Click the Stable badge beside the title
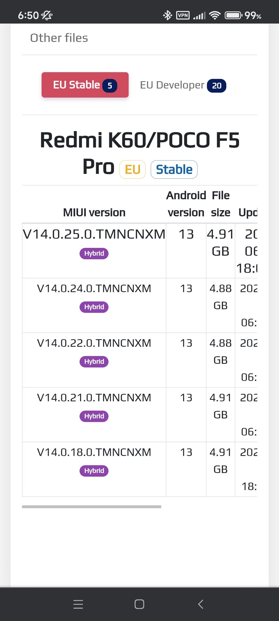Viewport: 279px width, 621px height. tap(174, 170)
